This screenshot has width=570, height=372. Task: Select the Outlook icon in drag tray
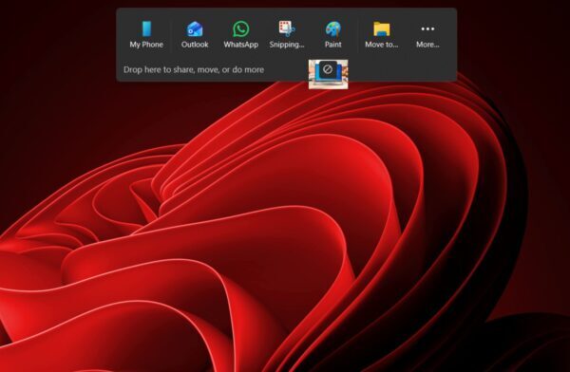pyautogui.click(x=195, y=35)
